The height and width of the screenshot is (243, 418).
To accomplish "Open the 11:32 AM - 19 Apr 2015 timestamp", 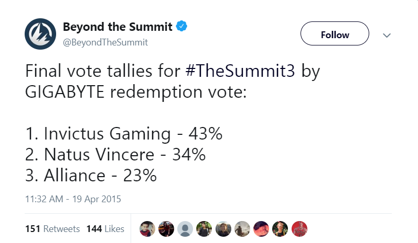I will click(x=73, y=199).
